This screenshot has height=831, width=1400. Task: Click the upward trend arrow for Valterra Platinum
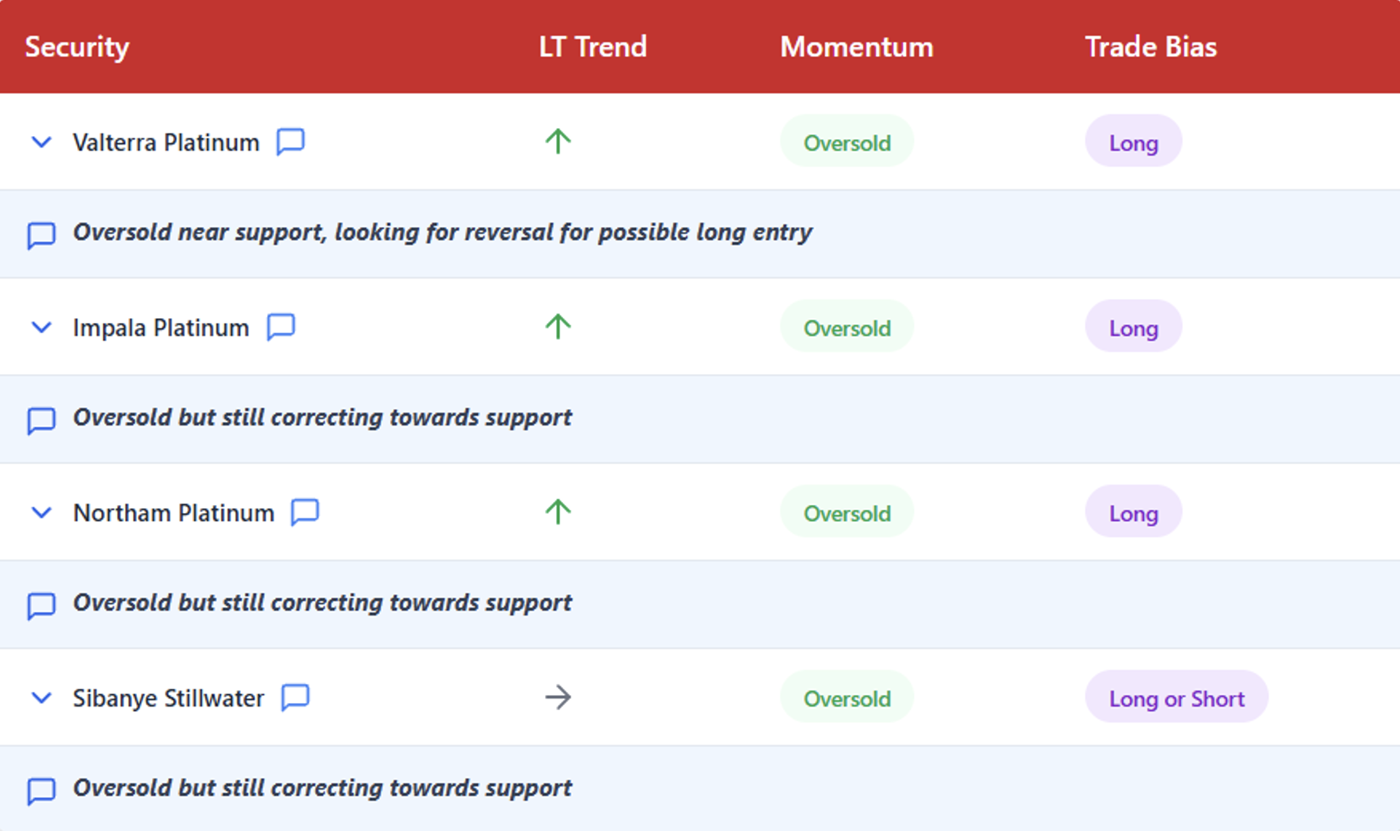tap(558, 141)
